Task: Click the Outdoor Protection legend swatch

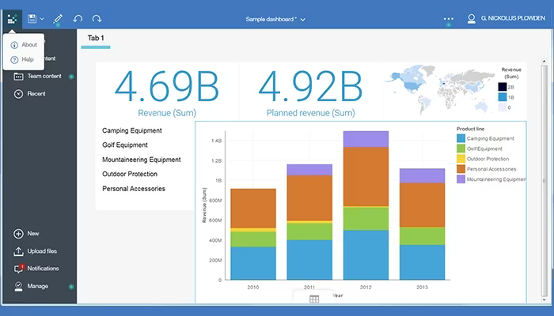Action: click(461, 159)
